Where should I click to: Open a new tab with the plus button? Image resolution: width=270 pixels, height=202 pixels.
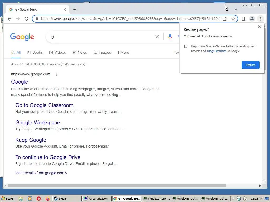[x=75, y=9]
